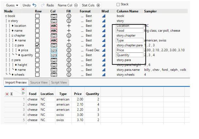199x139 pixels.
Task: Check the Row checkbox for location
Action: pos(37,26)
